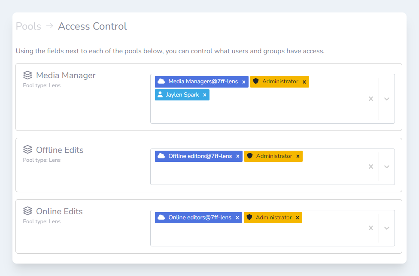Expand Offline Edits access dropdown

click(387, 167)
